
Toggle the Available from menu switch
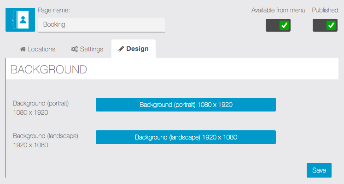click(x=278, y=26)
